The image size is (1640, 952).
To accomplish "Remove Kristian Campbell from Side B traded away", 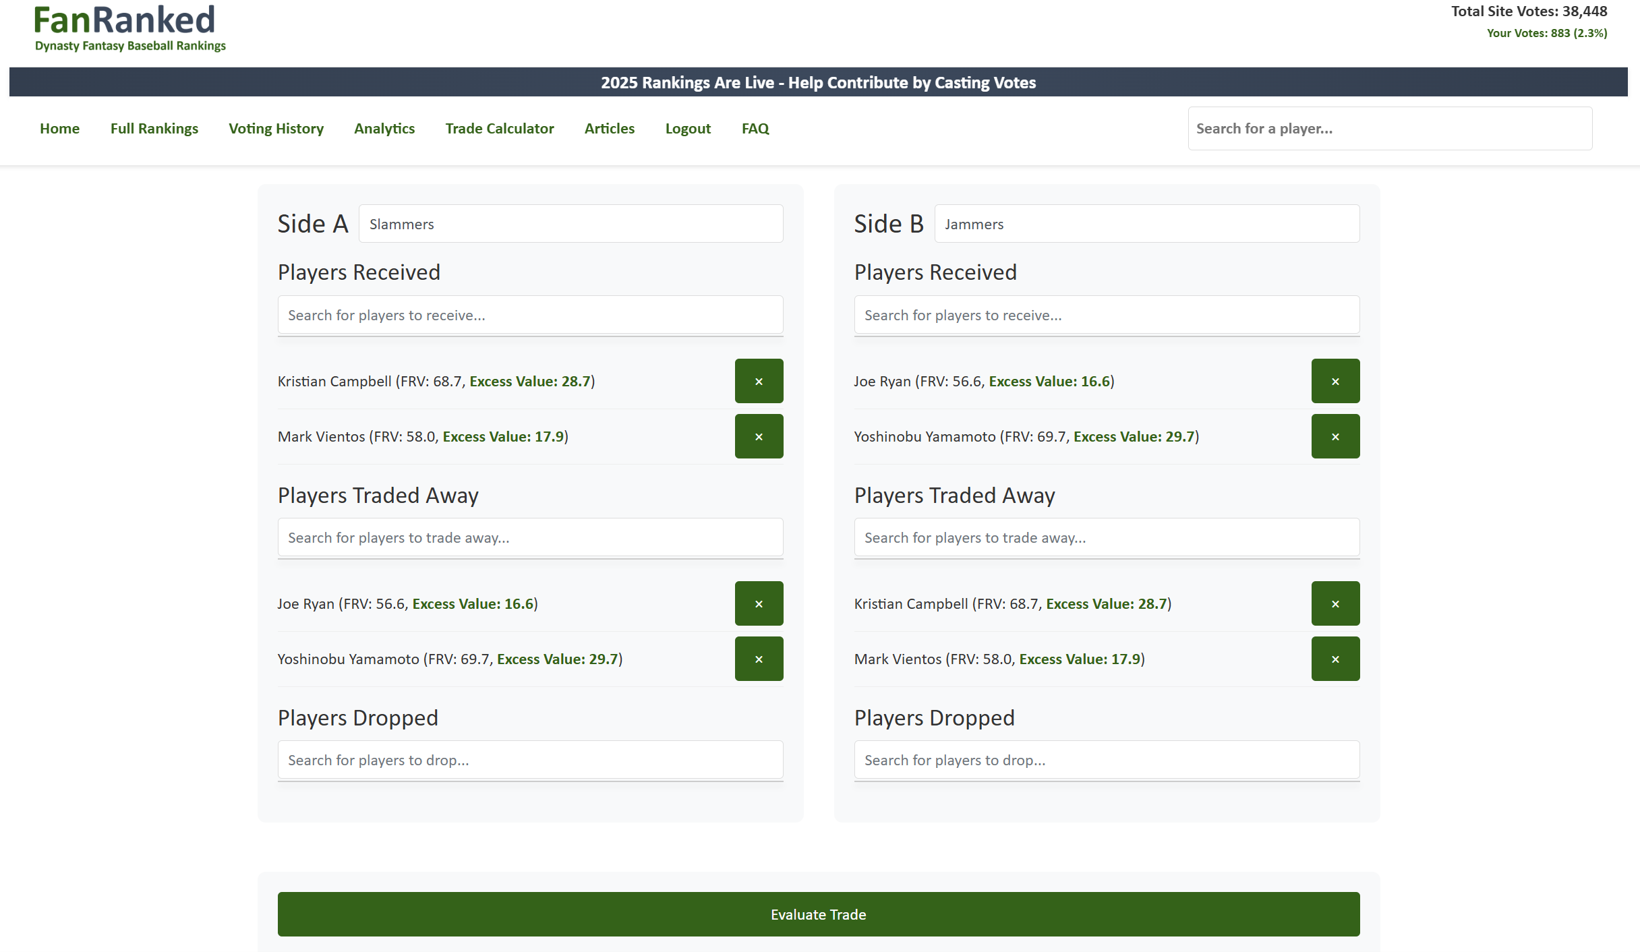I will click(x=1335, y=603).
